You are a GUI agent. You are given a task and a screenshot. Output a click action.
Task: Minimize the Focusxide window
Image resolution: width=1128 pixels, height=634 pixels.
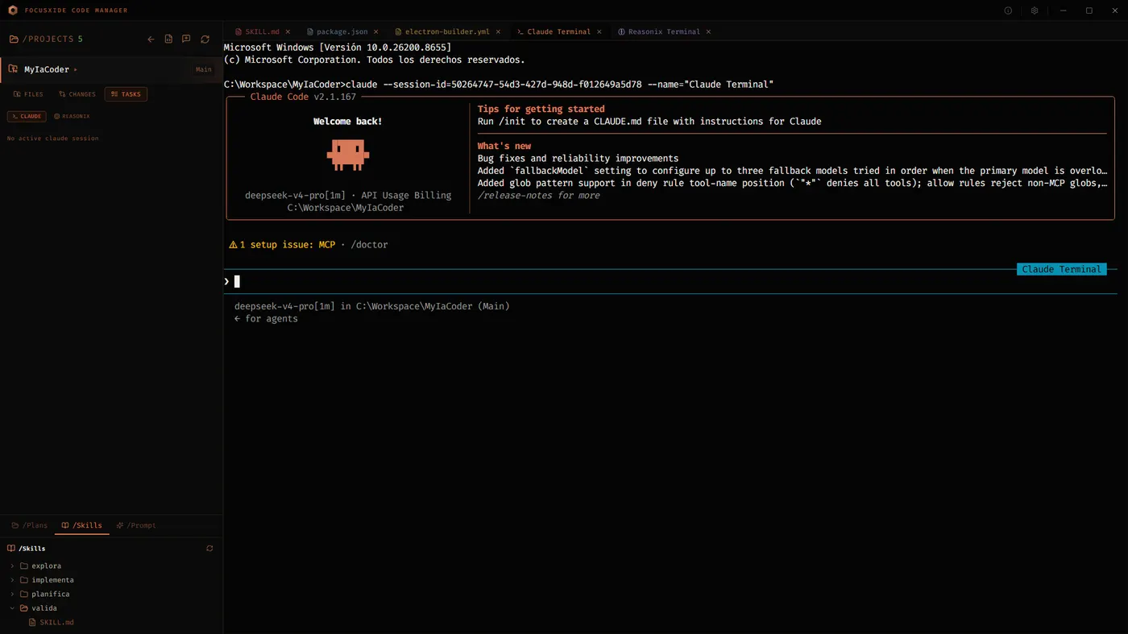coord(1064,10)
